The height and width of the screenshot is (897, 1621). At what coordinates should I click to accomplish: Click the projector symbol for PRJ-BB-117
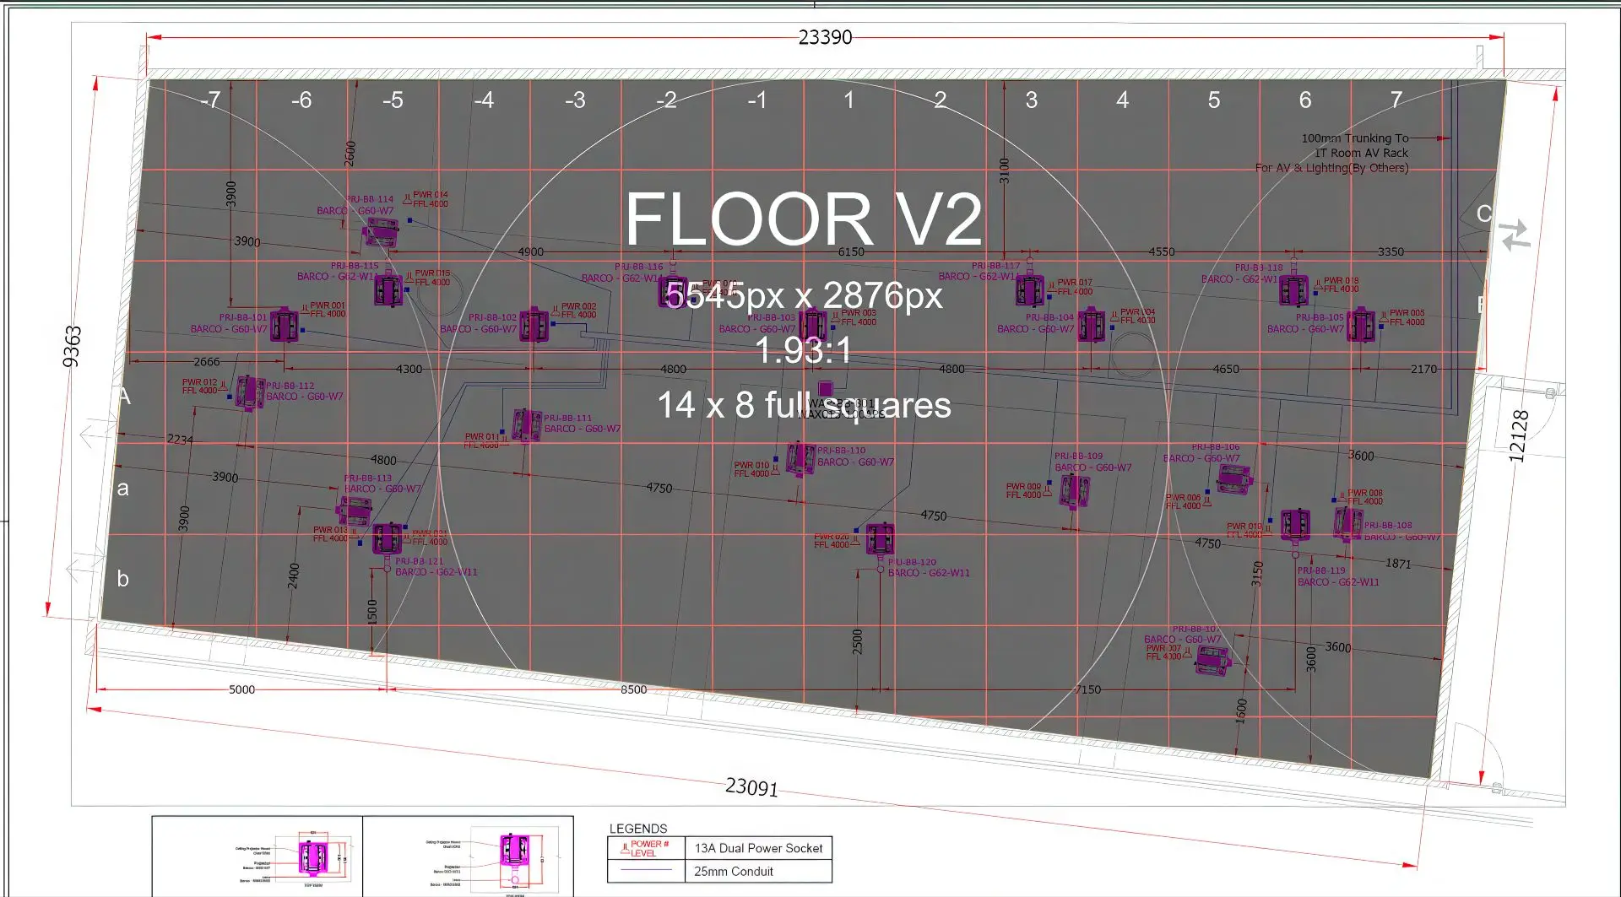1029,291
